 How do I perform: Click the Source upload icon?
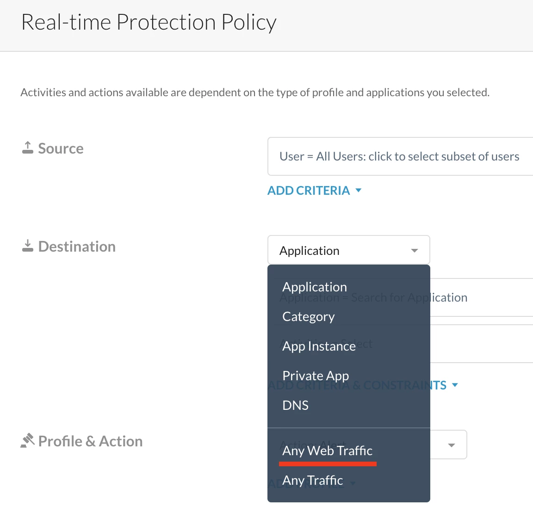[x=28, y=148]
